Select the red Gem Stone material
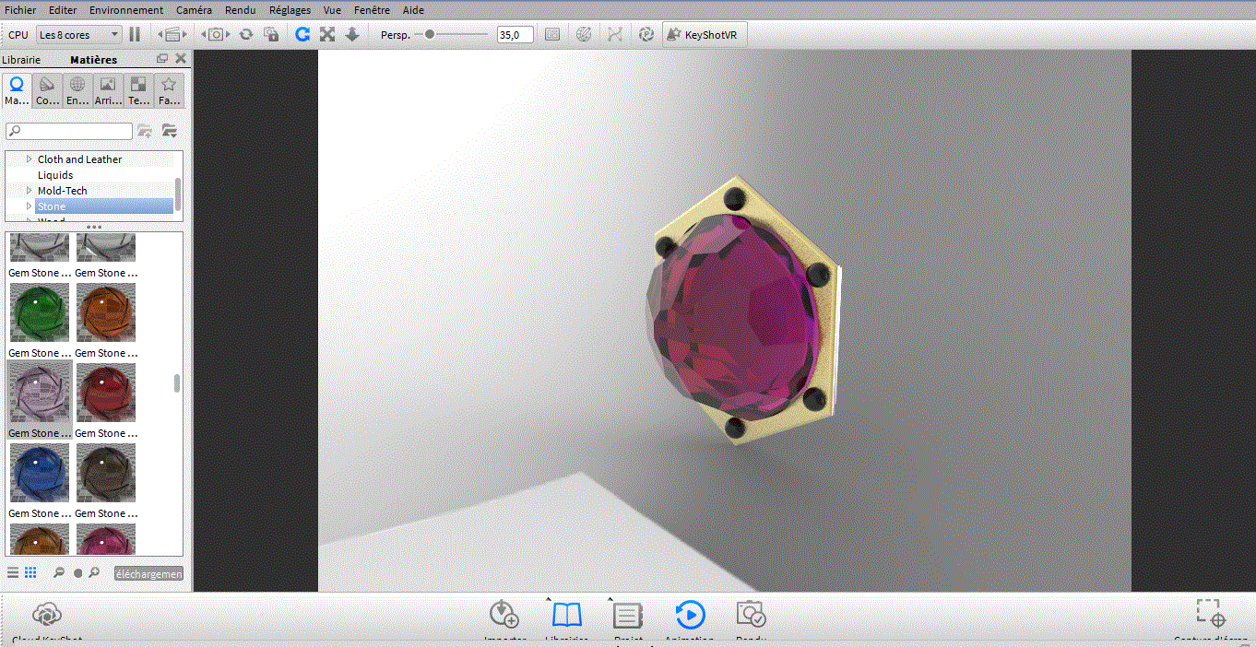 [x=106, y=393]
